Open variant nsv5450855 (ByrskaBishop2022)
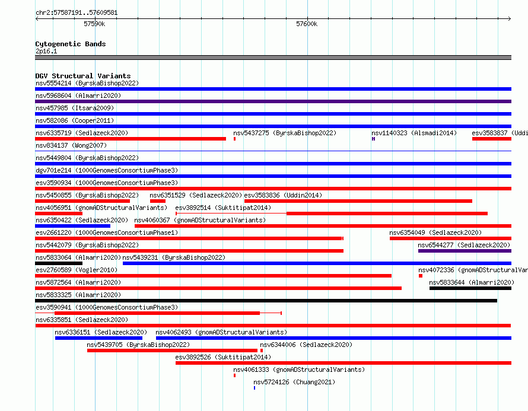The width and height of the screenshot is (528, 411). pyautogui.click(x=87, y=195)
